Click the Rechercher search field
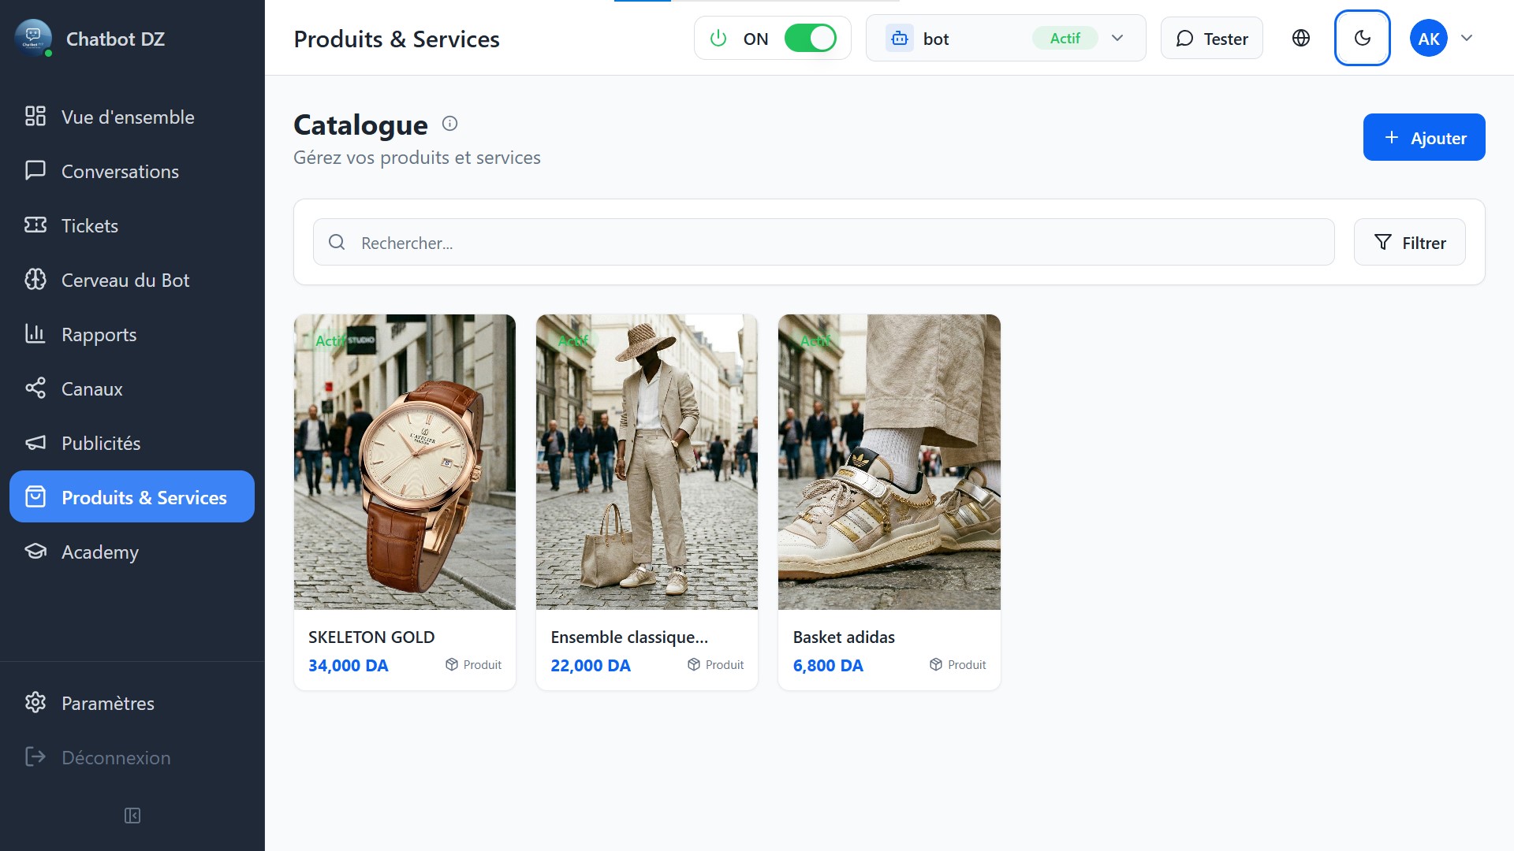 [823, 242]
